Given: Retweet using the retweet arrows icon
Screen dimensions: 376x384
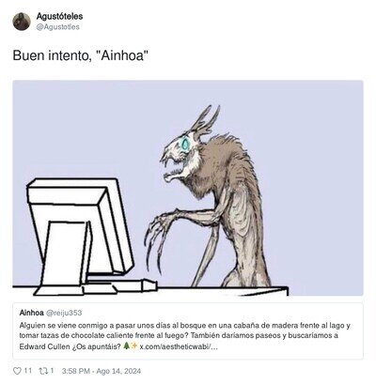Looking at the screenshot, I should point(42,371).
